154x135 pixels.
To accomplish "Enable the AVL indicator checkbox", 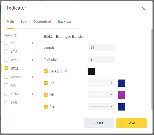I will [x=6, y=85].
